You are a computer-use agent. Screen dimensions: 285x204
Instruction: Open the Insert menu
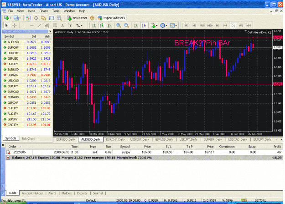pos(31,11)
